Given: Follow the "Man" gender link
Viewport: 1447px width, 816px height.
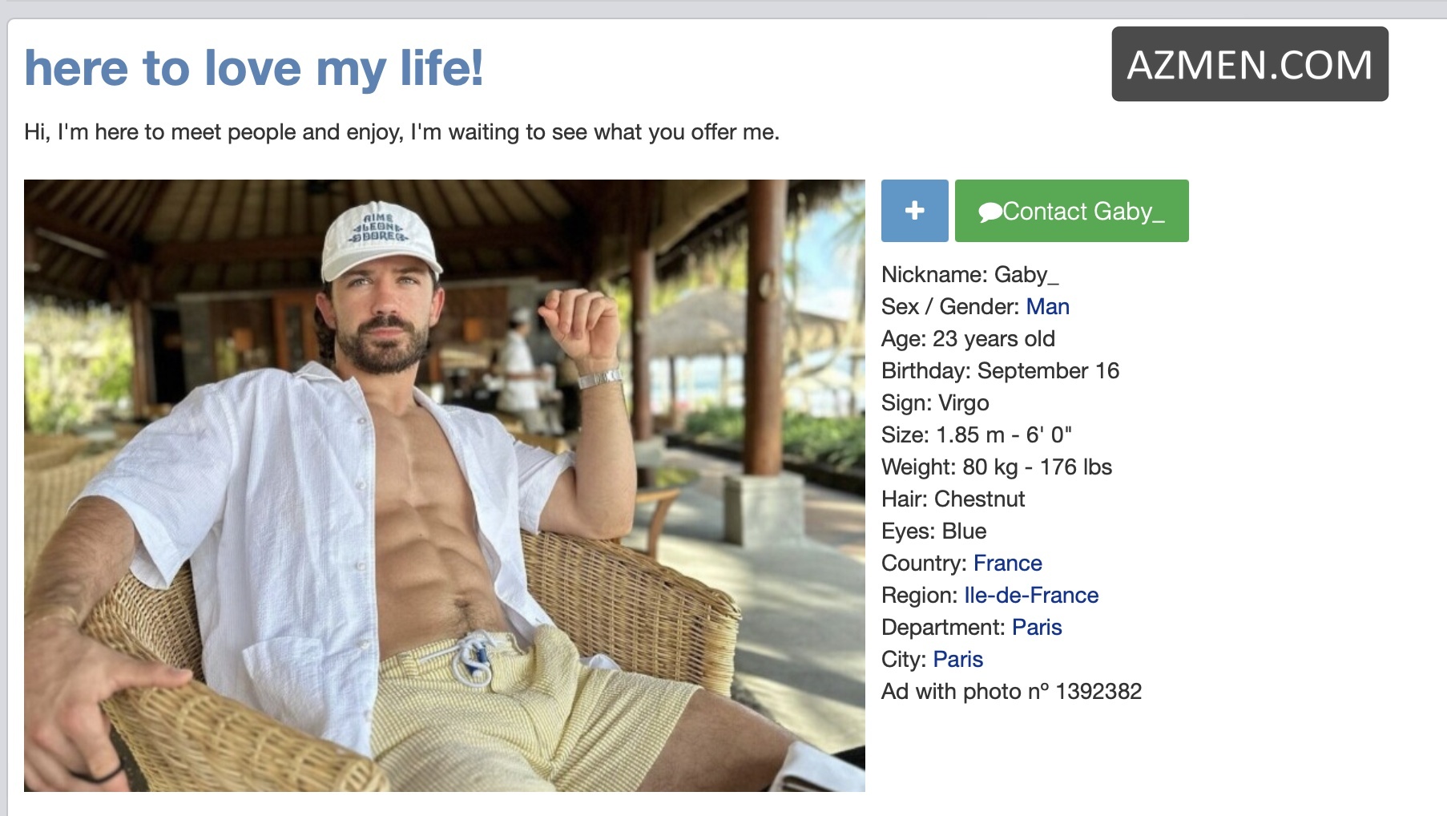Looking at the screenshot, I should (1047, 307).
